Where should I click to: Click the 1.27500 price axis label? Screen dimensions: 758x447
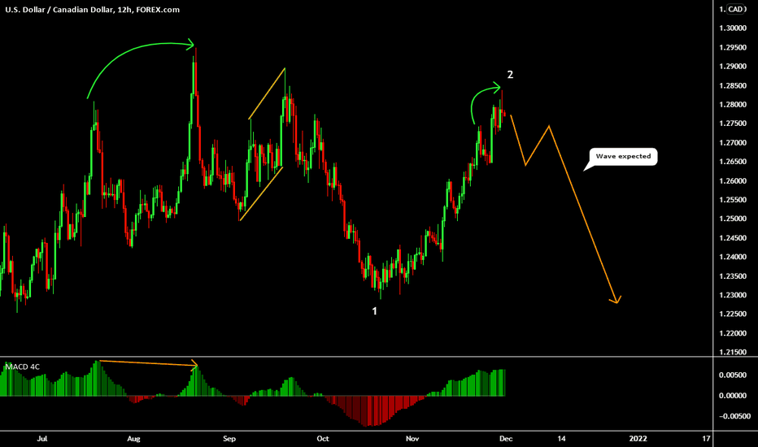(x=733, y=124)
